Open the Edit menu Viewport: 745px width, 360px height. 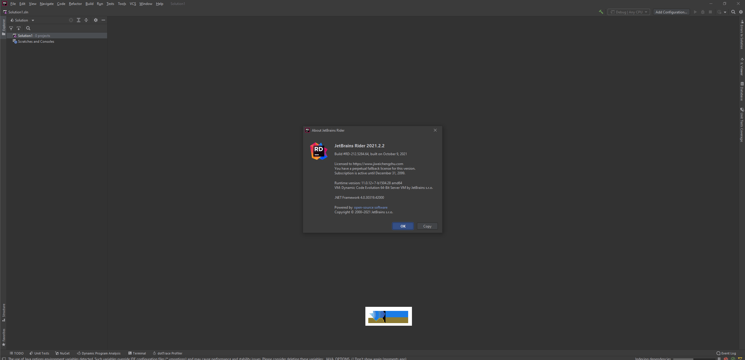tap(22, 4)
